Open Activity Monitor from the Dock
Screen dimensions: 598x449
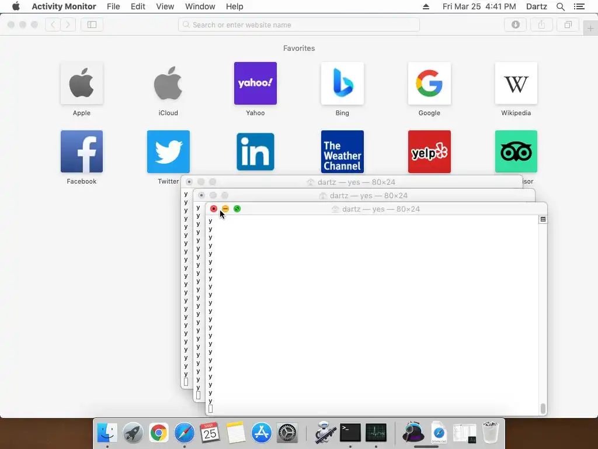(376, 433)
